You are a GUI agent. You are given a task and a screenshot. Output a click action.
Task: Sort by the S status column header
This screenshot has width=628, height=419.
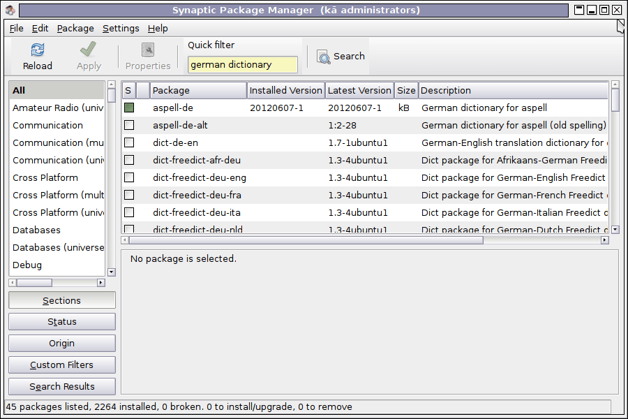129,91
